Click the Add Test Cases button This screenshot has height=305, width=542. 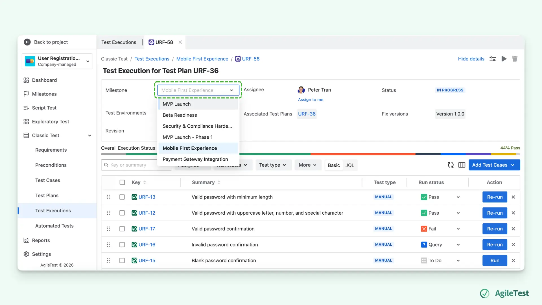(x=494, y=165)
